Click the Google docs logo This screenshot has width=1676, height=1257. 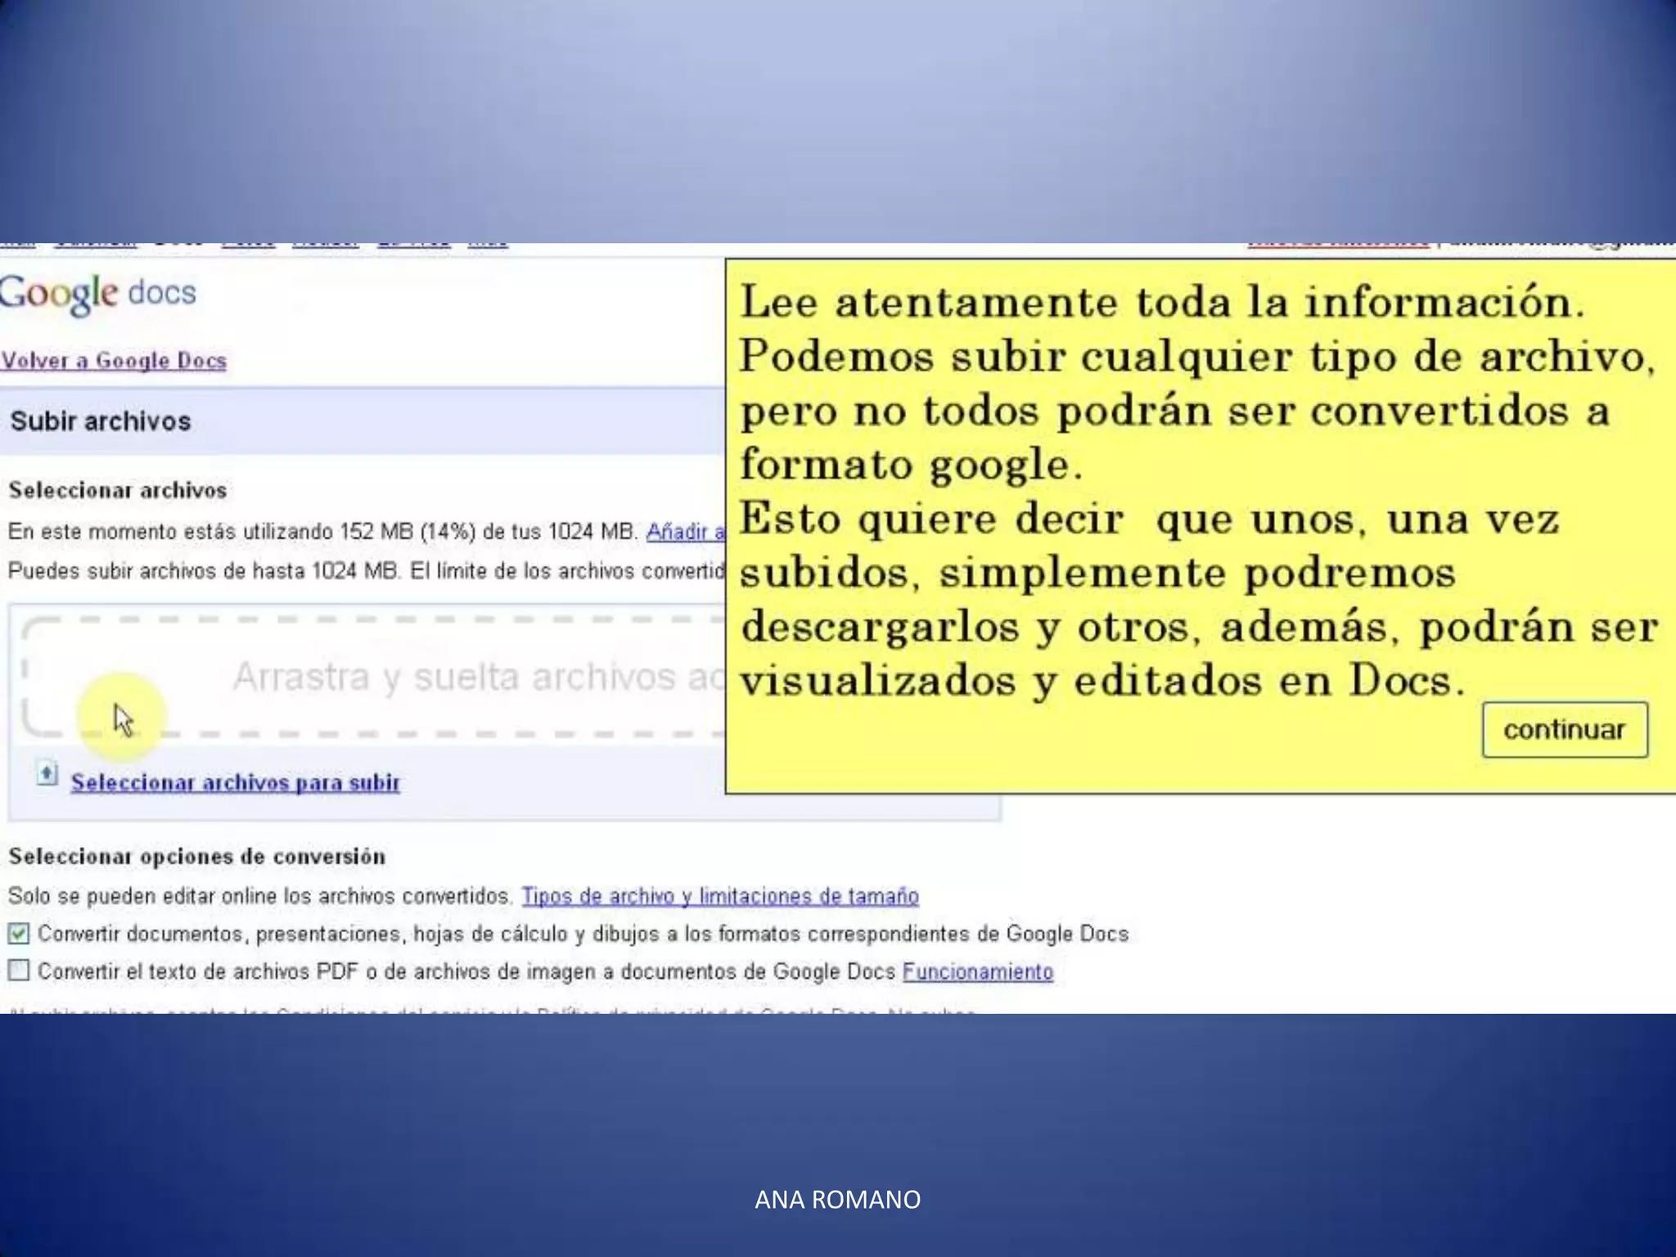[98, 293]
